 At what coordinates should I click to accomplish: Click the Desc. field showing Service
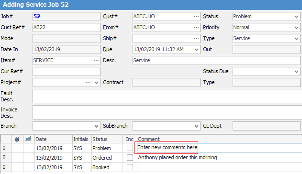pyautogui.click(x=216, y=60)
